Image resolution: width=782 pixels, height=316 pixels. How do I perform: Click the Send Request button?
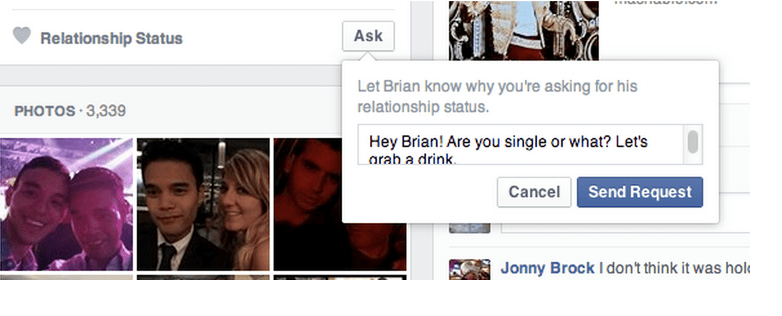tap(639, 192)
